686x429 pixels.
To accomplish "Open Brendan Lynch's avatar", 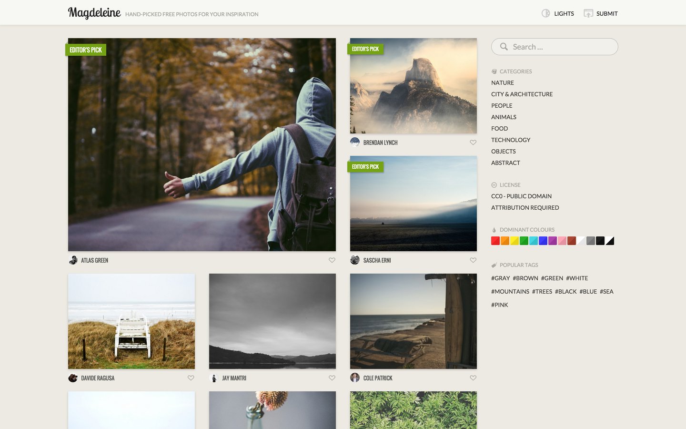I will pos(355,142).
